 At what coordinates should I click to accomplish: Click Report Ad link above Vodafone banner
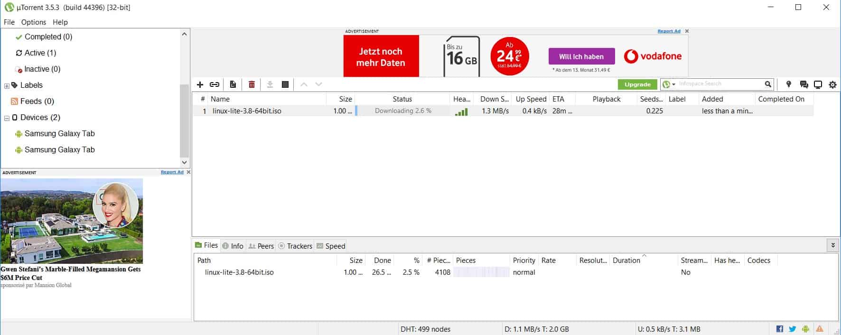tap(669, 31)
